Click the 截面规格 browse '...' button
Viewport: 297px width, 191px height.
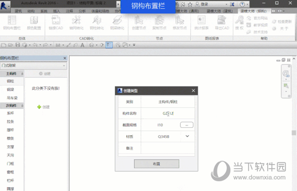click(187, 125)
